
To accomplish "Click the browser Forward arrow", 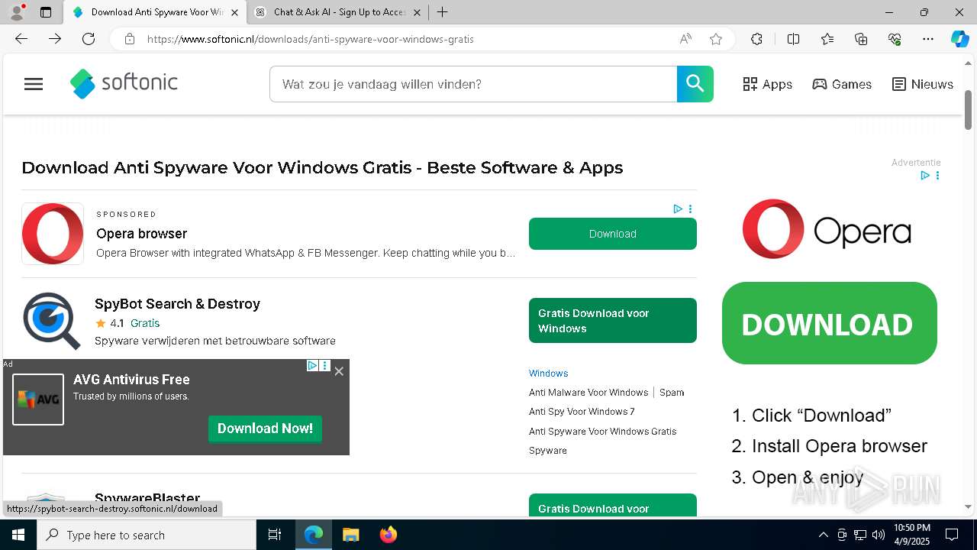I will 55,39.
